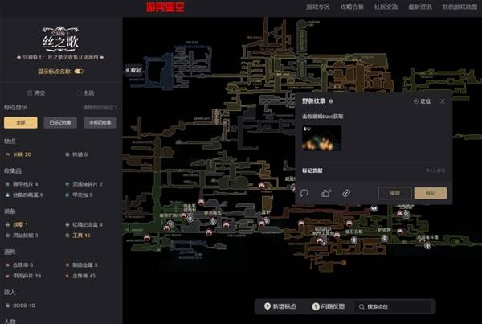The height and width of the screenshot is (324, 482).
Task: Click the 游民星空 site logo
Action: coord(166,7)
